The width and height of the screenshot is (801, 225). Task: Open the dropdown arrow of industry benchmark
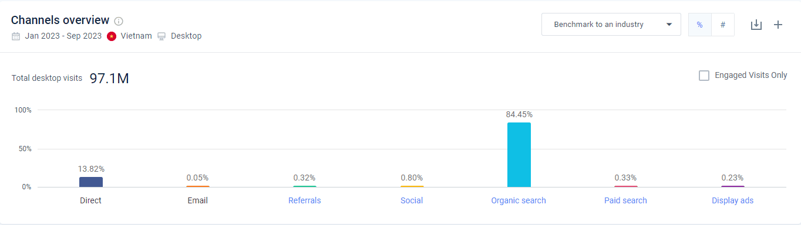tap(669, 25)
